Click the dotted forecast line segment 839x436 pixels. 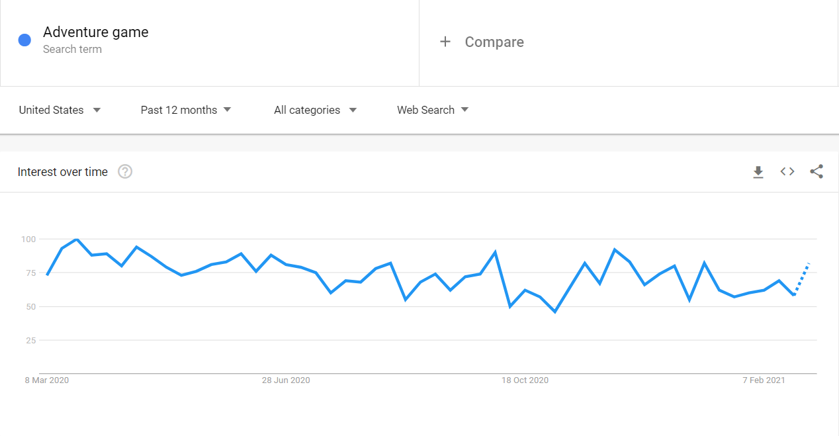click(x=802, y=279)
